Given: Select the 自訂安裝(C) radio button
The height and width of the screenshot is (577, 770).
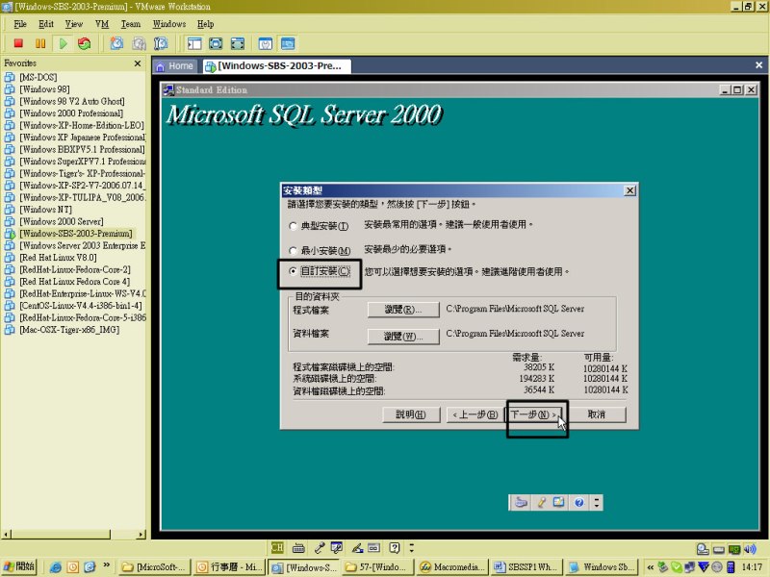Looking at the screenshot, I should click(x=293, y=271).
